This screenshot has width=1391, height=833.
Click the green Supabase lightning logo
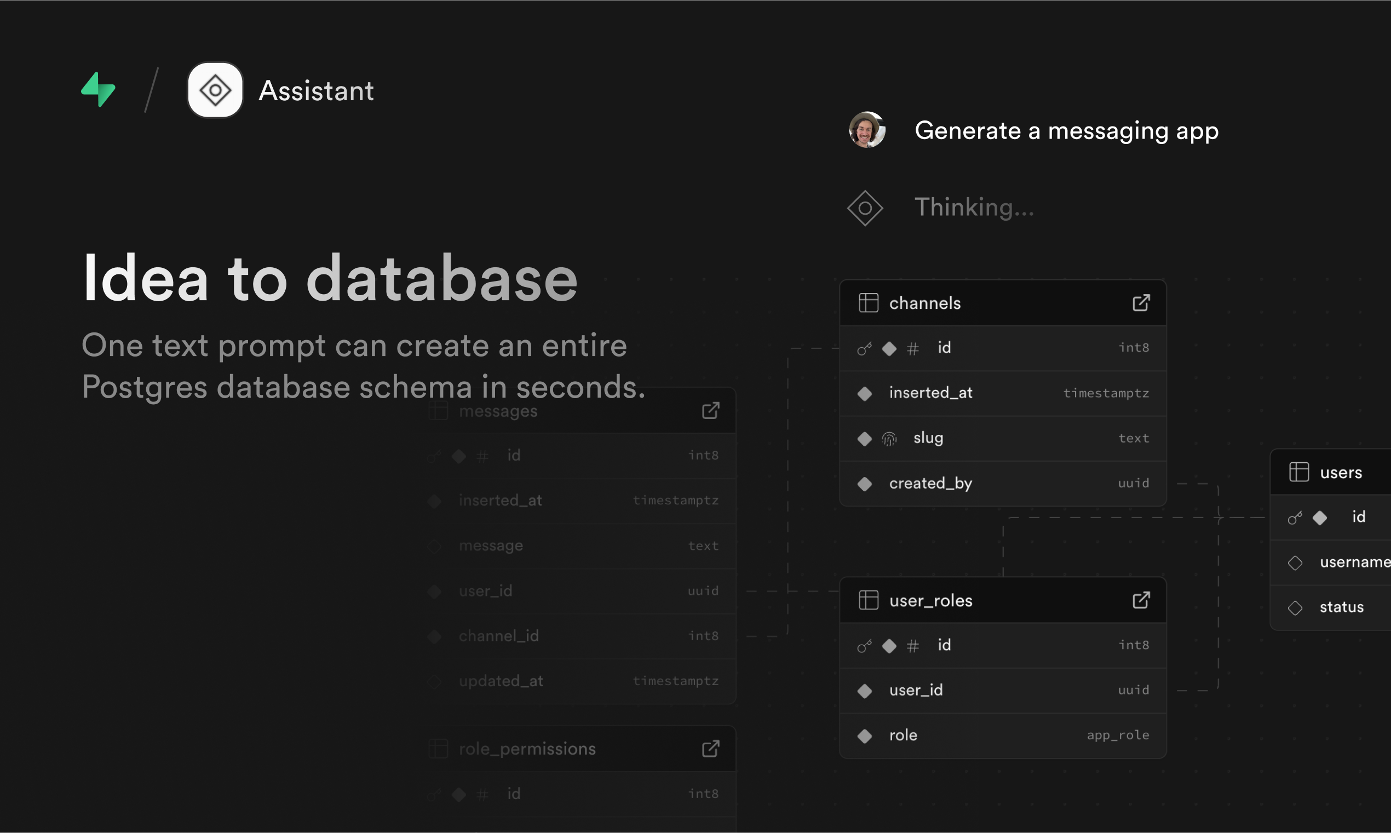coord(99,90)
